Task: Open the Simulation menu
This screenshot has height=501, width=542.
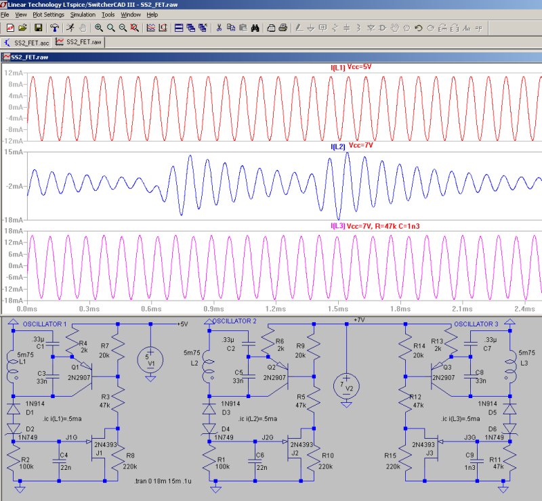Action: 83,14
